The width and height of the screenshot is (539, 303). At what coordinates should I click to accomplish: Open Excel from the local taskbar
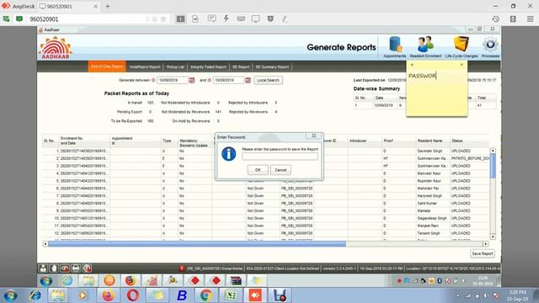coord(231,295)
